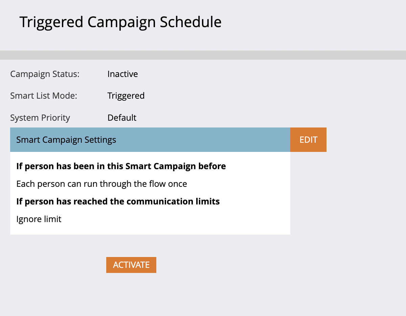This screenshot has width=406, height=316.
Task: Click the Smart Campaign Settings header text
Action: [66, 140]
